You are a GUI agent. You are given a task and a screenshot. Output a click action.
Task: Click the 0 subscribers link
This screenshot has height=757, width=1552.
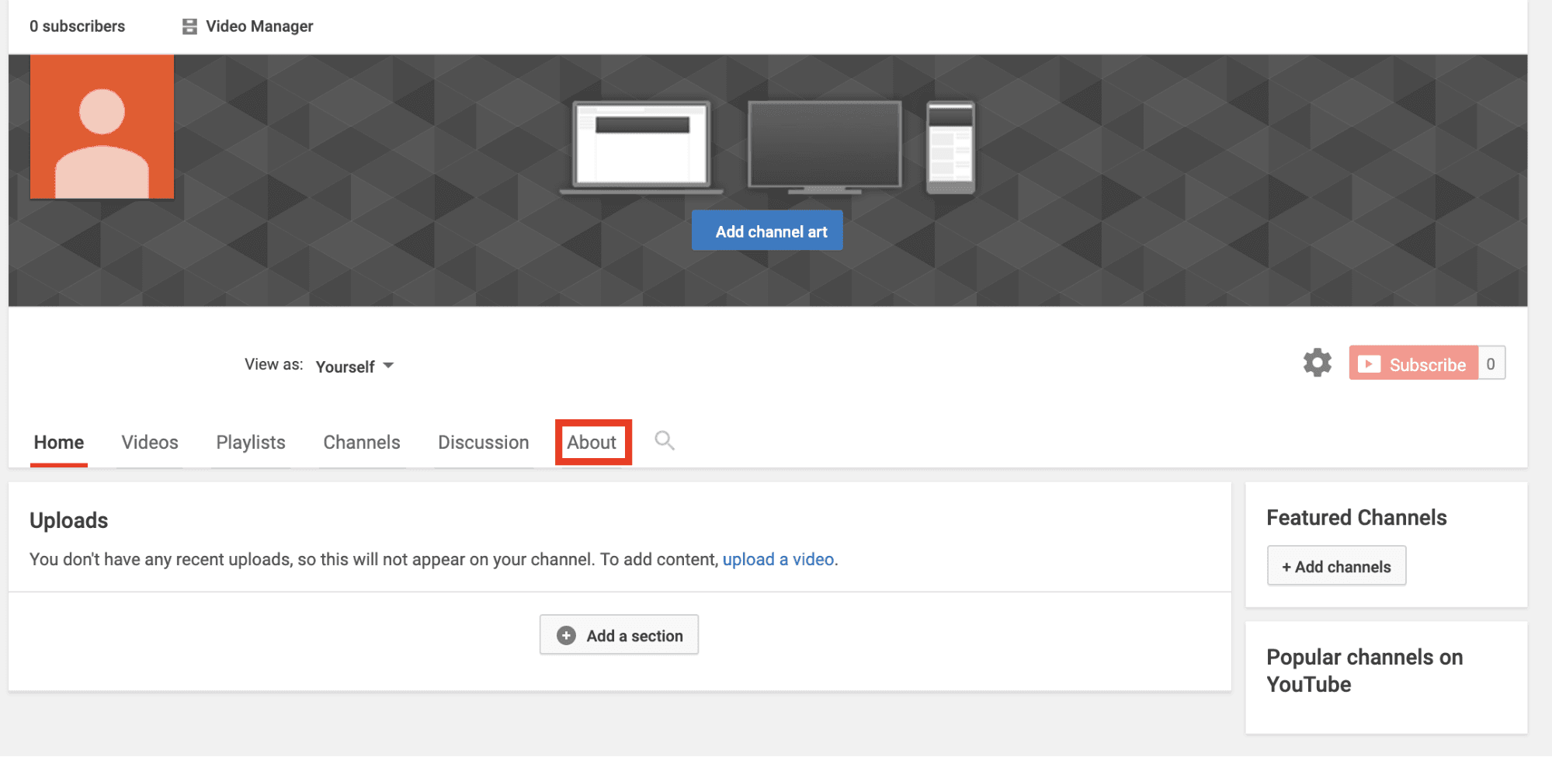click(77, 26)
